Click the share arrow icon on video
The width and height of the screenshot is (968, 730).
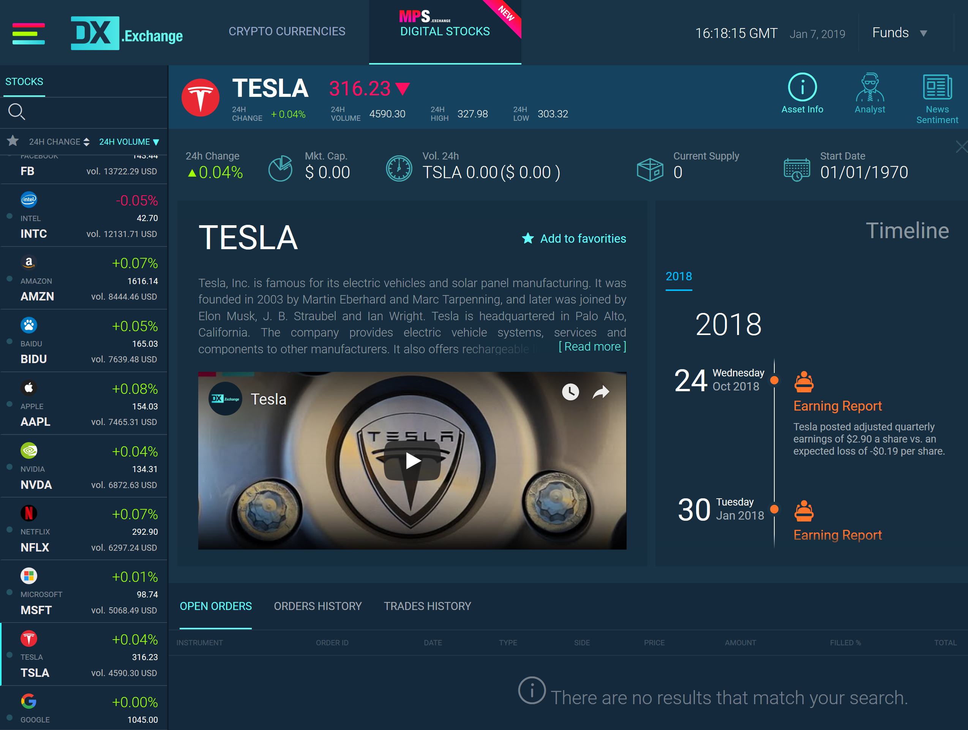pos(601,392)
